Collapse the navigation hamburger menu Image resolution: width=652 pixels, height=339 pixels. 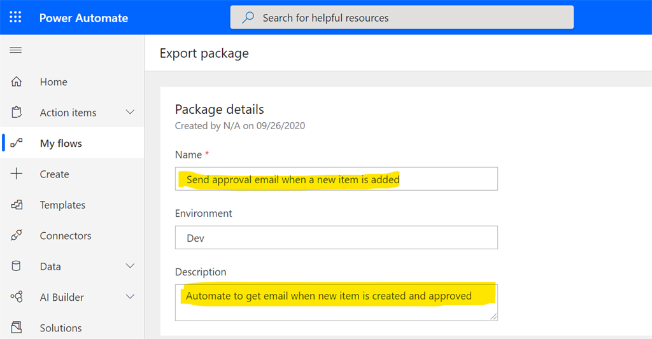point(16,50)
